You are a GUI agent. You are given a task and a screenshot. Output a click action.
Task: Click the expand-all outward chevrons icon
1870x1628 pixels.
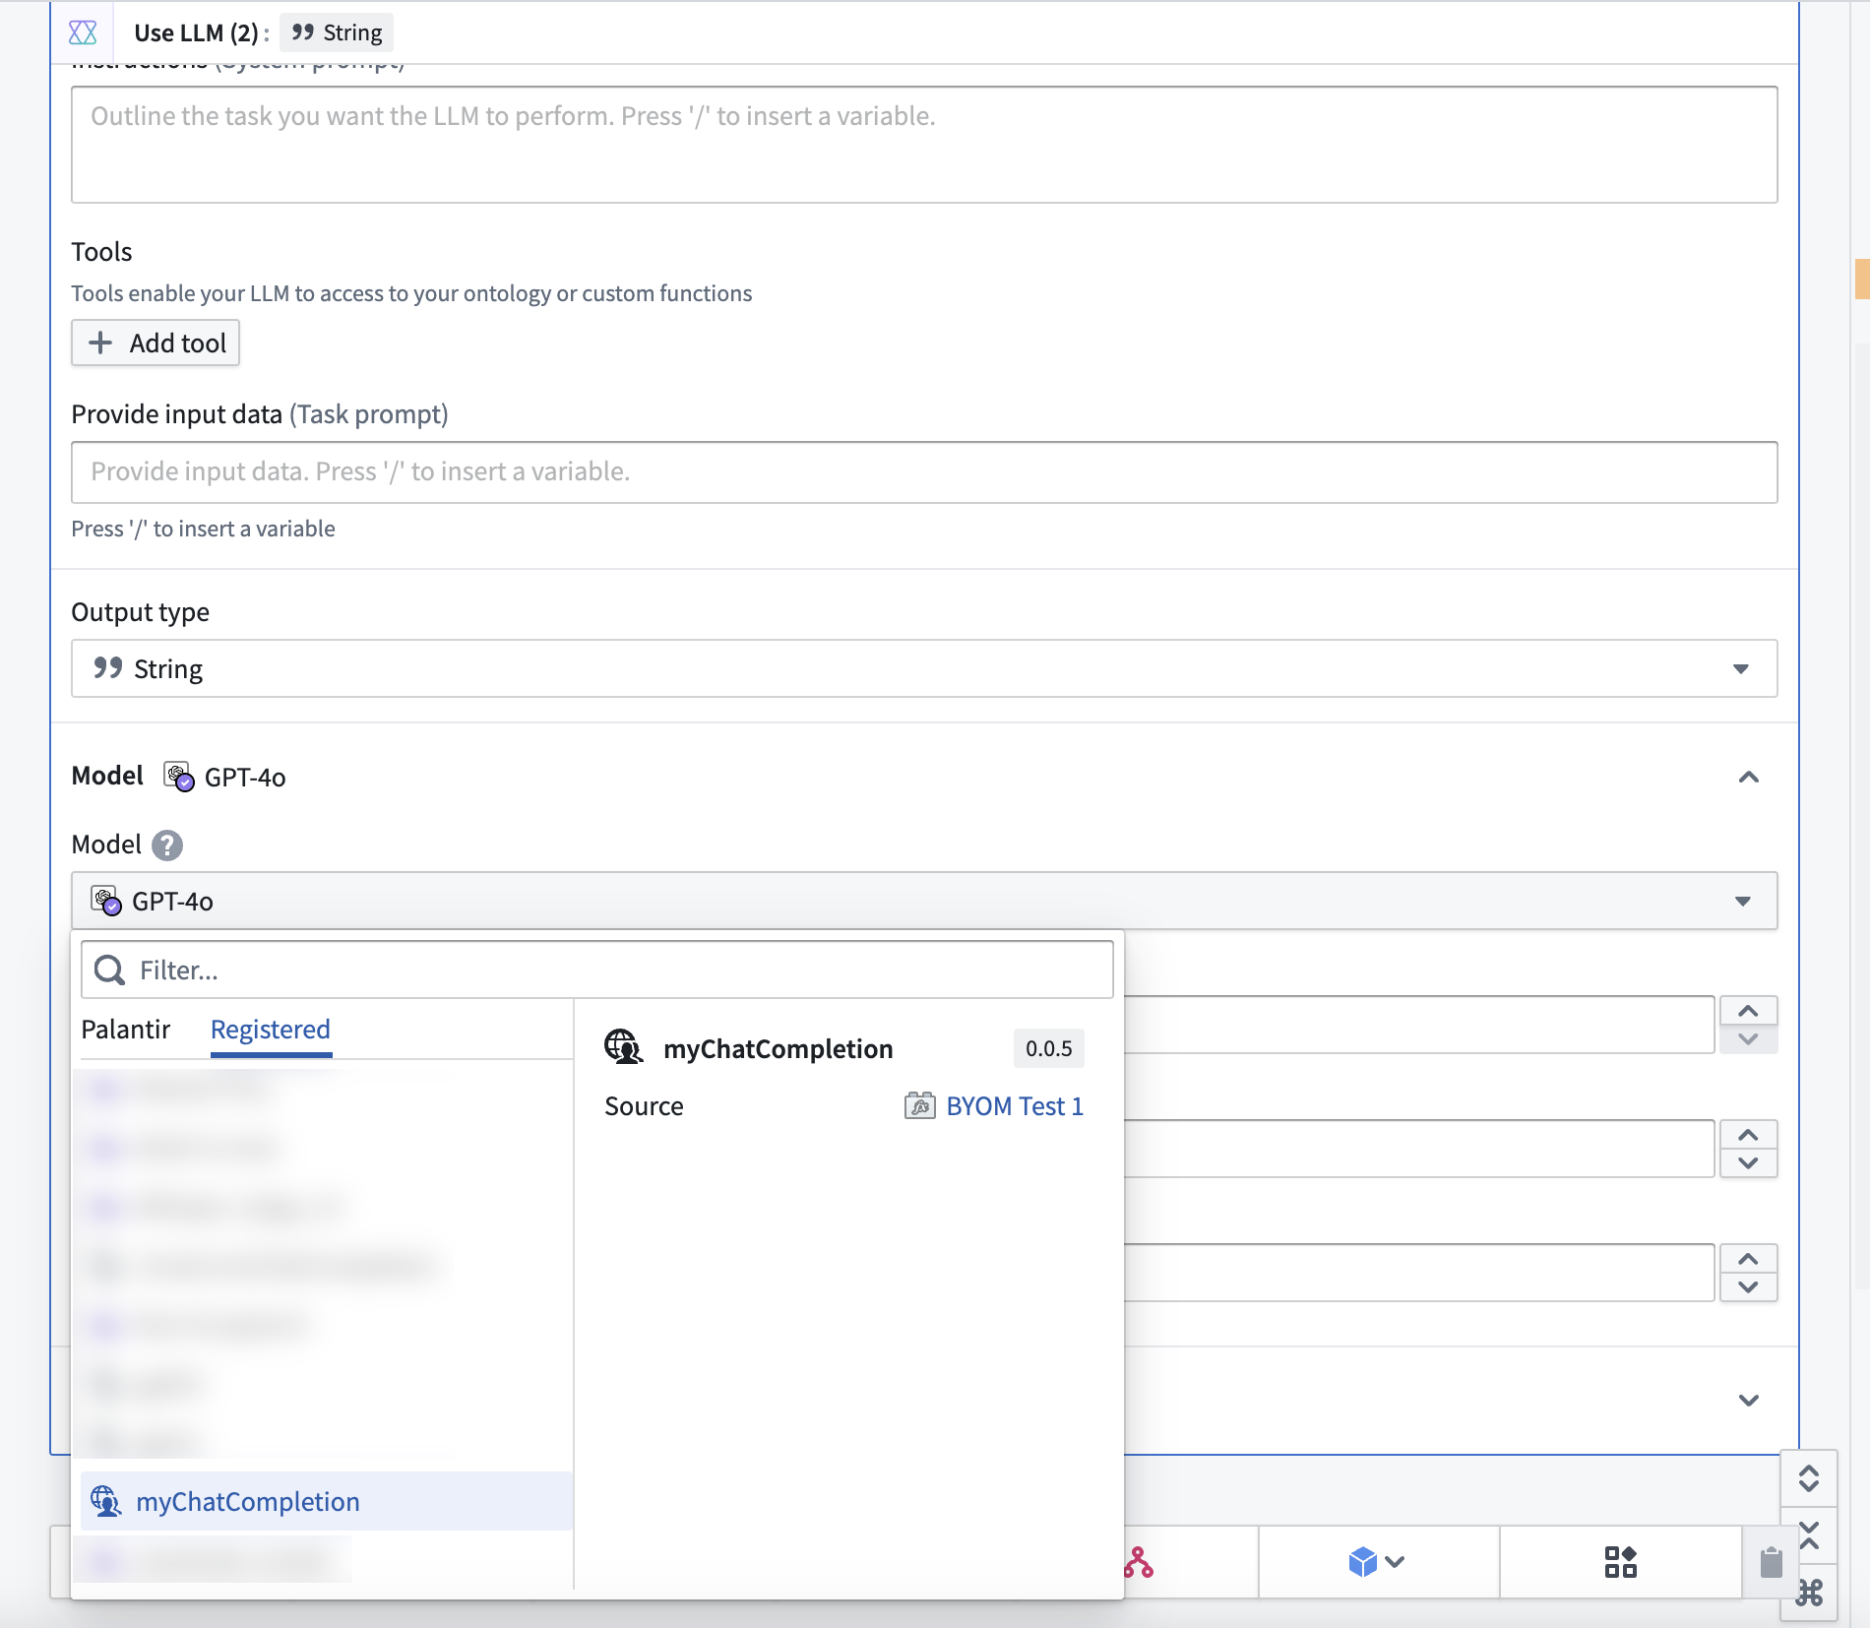1809,1478
